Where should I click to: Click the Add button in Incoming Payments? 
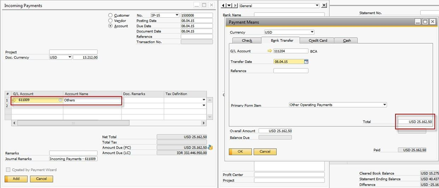click(x=16, y=179)
